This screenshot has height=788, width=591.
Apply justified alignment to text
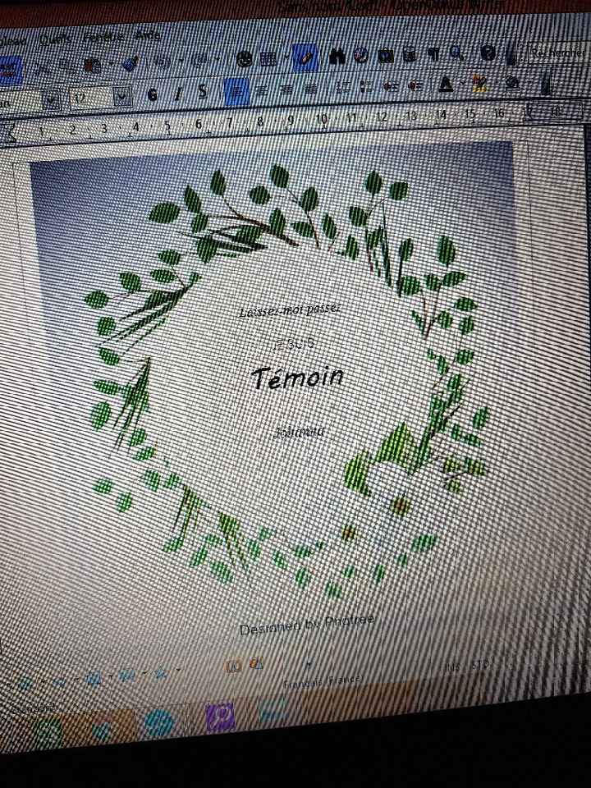311,88
